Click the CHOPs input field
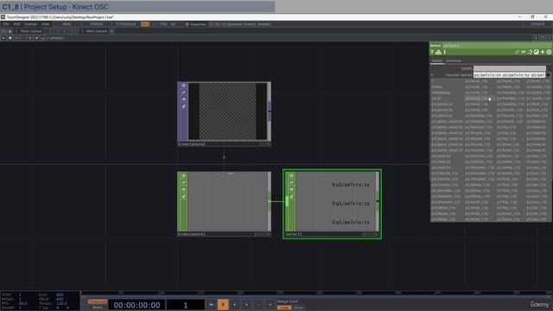The height and width of the screenshot is (311, 553). tap(509, 68)
